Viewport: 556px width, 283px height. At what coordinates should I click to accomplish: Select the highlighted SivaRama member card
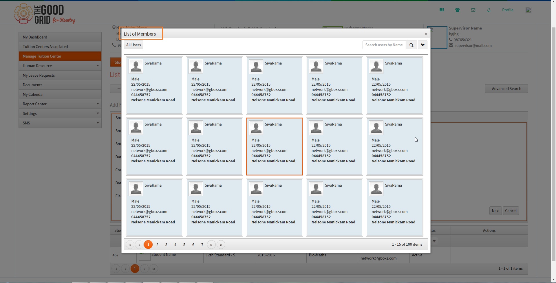(x=274, y=146)
